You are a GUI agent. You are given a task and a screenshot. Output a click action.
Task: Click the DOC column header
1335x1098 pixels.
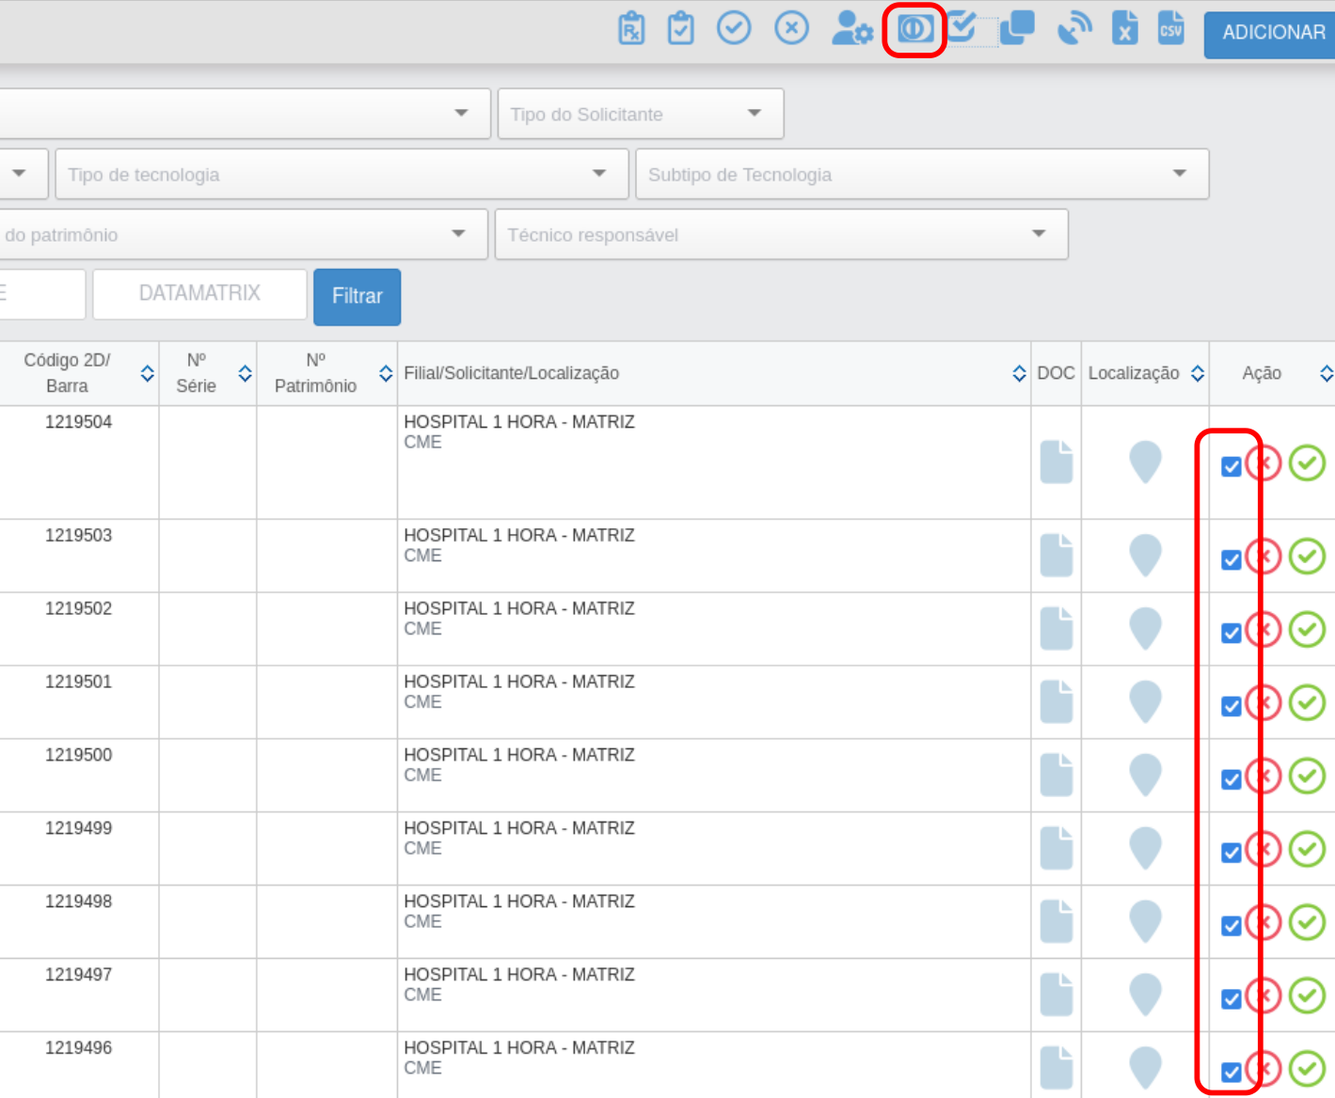1056,373
